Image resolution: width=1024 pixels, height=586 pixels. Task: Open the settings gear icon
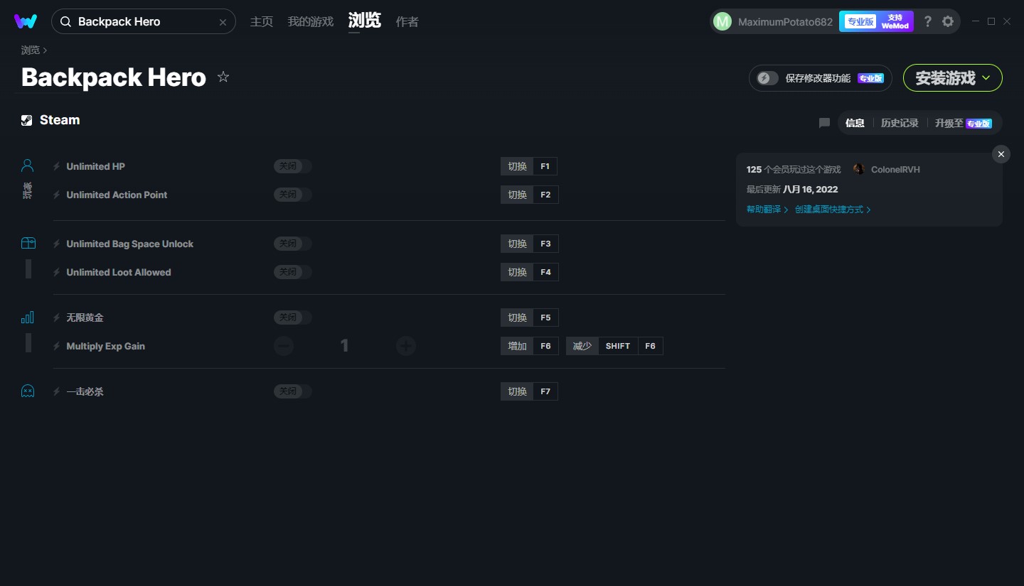(948, 21)
